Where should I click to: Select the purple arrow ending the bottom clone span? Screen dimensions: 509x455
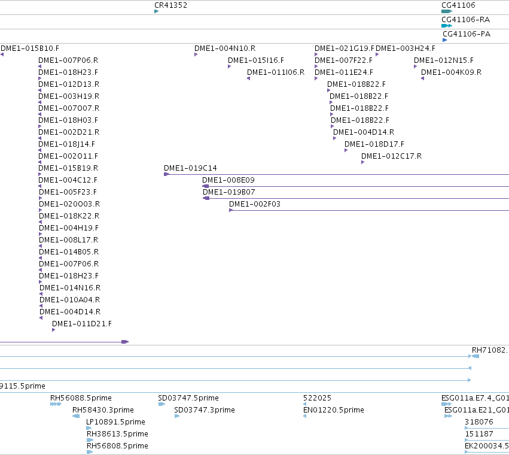point(125,342)
